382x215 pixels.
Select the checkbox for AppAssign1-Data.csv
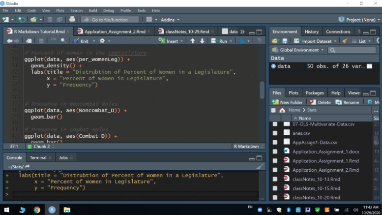tap(275, 142)
